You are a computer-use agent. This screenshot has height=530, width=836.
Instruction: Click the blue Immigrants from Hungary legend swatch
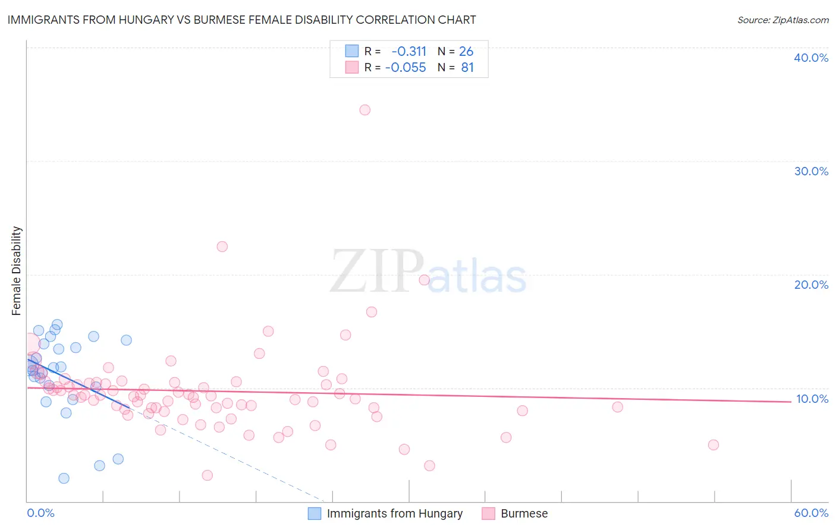point(315,513)
